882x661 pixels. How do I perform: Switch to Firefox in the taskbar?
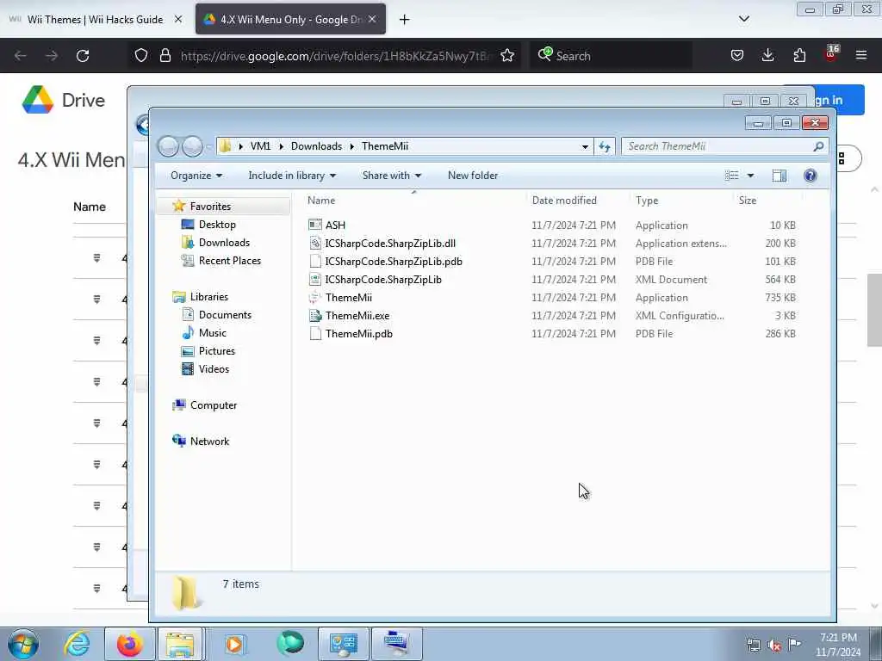129,644
